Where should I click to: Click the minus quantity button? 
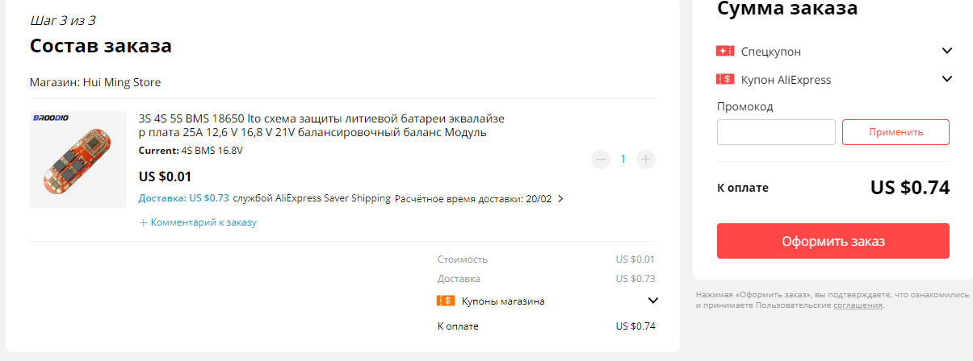tap(601, 159)
